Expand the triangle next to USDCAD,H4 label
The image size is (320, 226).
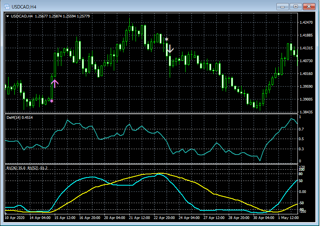click(x=8, y=16)
